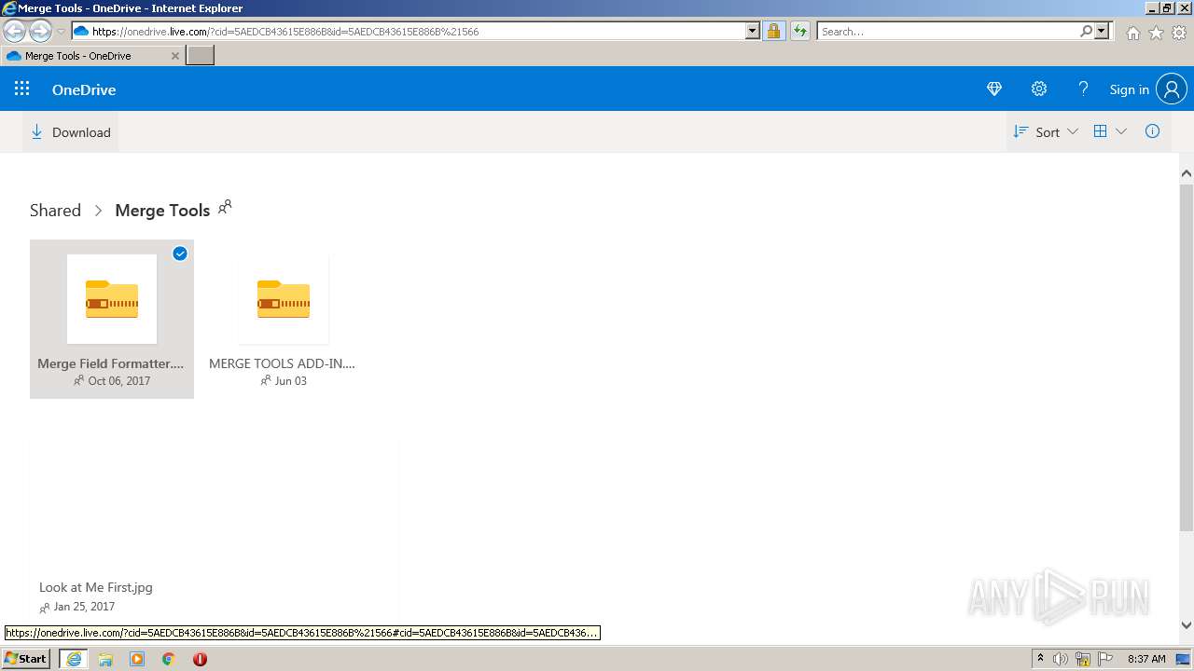Expand address bar autocomplete dropdown
This screenshot has height=671, width=1194.
pyautogui.click(x=753, y=31)
